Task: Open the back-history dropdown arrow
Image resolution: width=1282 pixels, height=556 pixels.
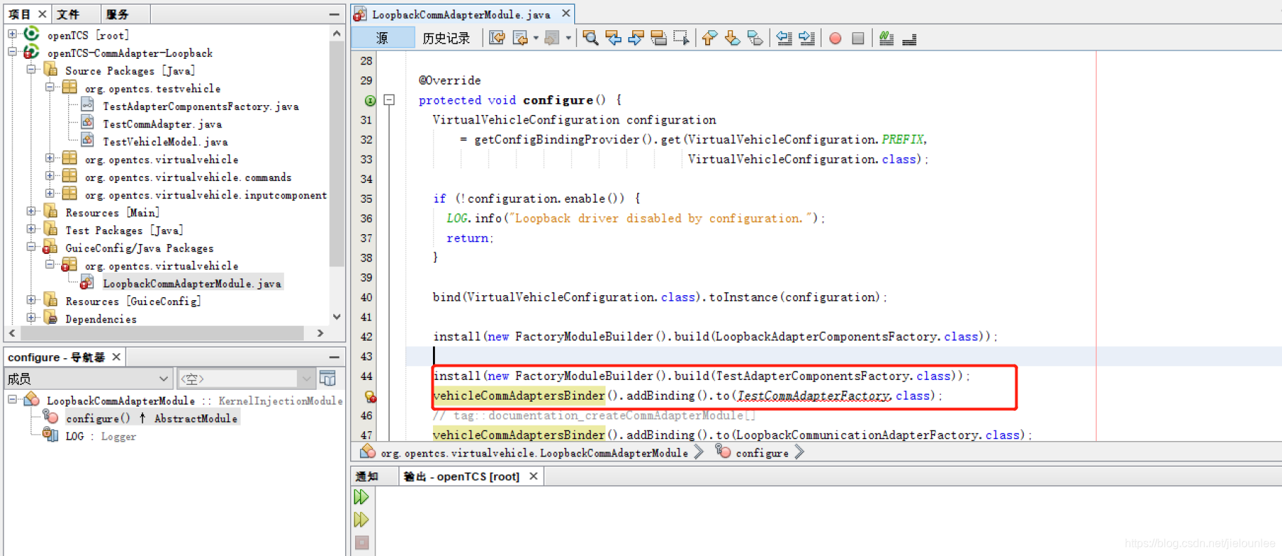Action: [x=535, y=39]
